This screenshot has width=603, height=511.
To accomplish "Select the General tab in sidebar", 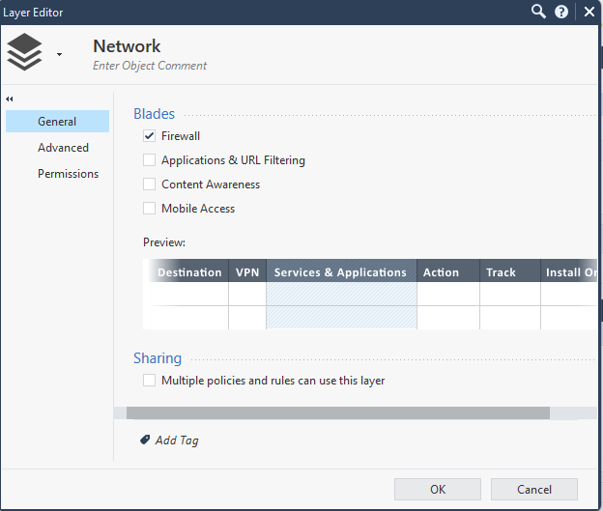I will pos(57,122).
